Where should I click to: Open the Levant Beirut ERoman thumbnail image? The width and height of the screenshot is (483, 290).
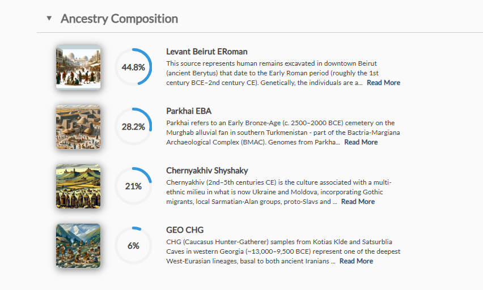pyautogui.click(x=78, y=67)
